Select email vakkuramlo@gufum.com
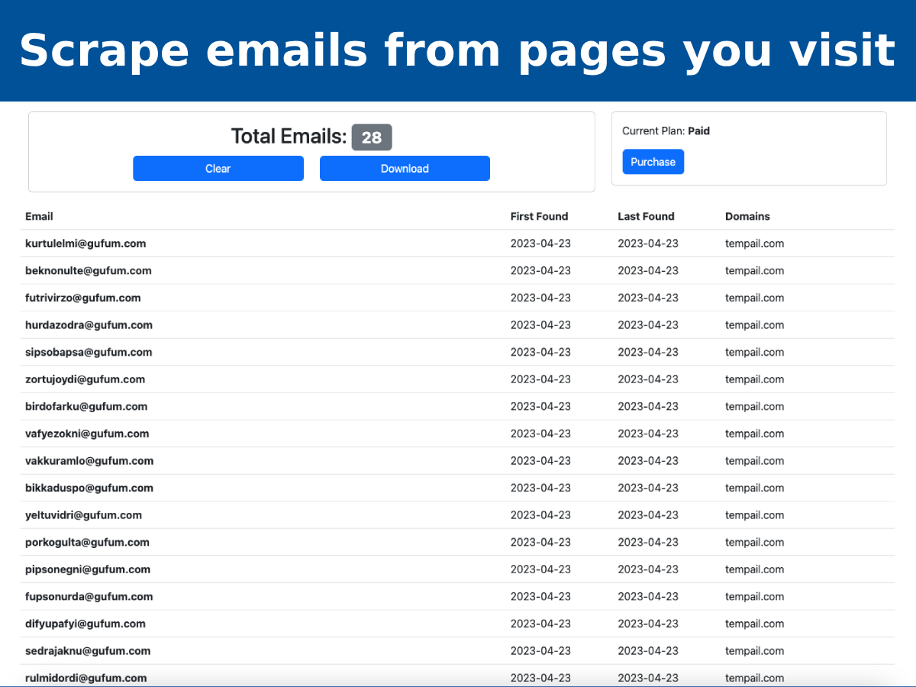Screen dimensions: 916x687 tap(89, 461)
